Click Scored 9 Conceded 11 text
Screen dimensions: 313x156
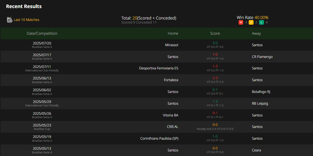pyautogui.click(x=139, y=22)
